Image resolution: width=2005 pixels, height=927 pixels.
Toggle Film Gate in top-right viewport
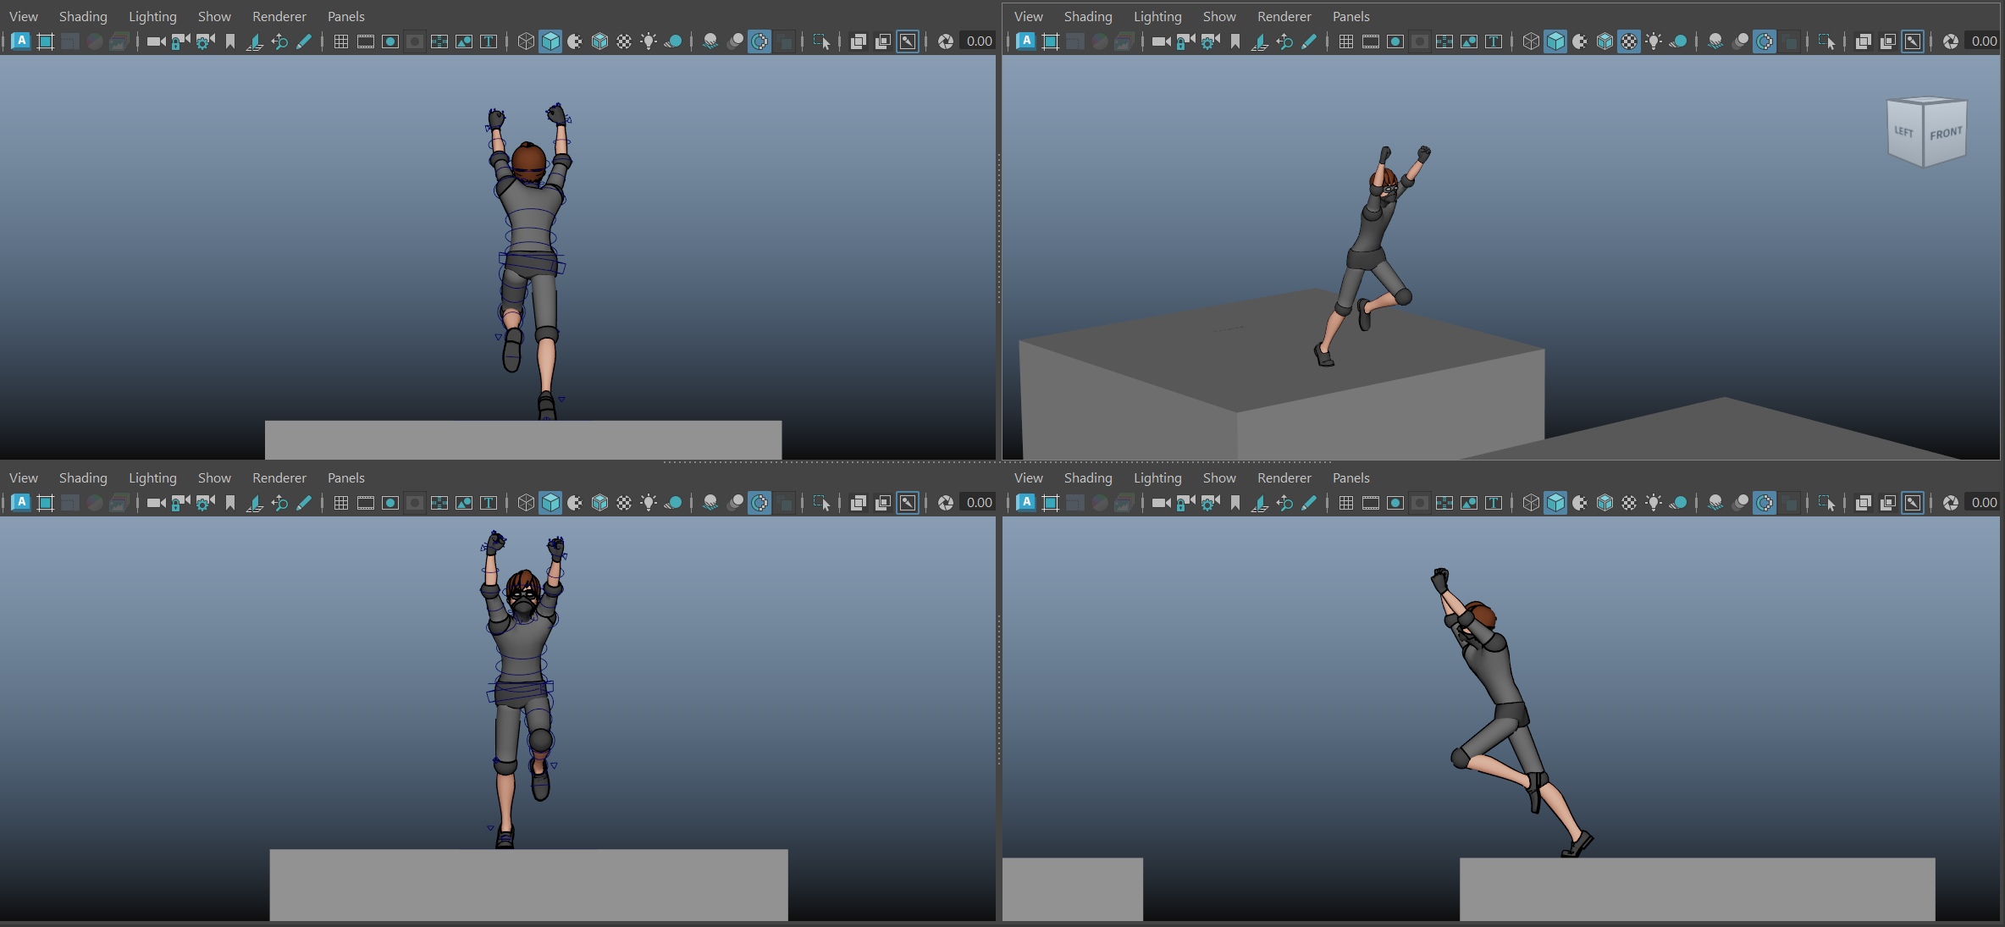pos(1370,41)
